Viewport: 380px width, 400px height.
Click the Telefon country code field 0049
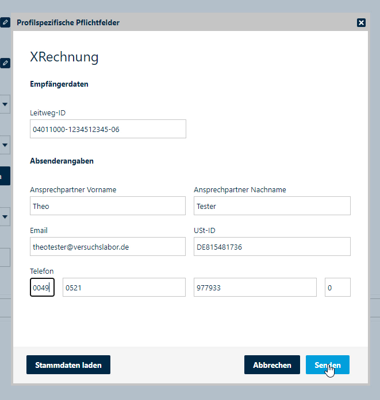42,288
